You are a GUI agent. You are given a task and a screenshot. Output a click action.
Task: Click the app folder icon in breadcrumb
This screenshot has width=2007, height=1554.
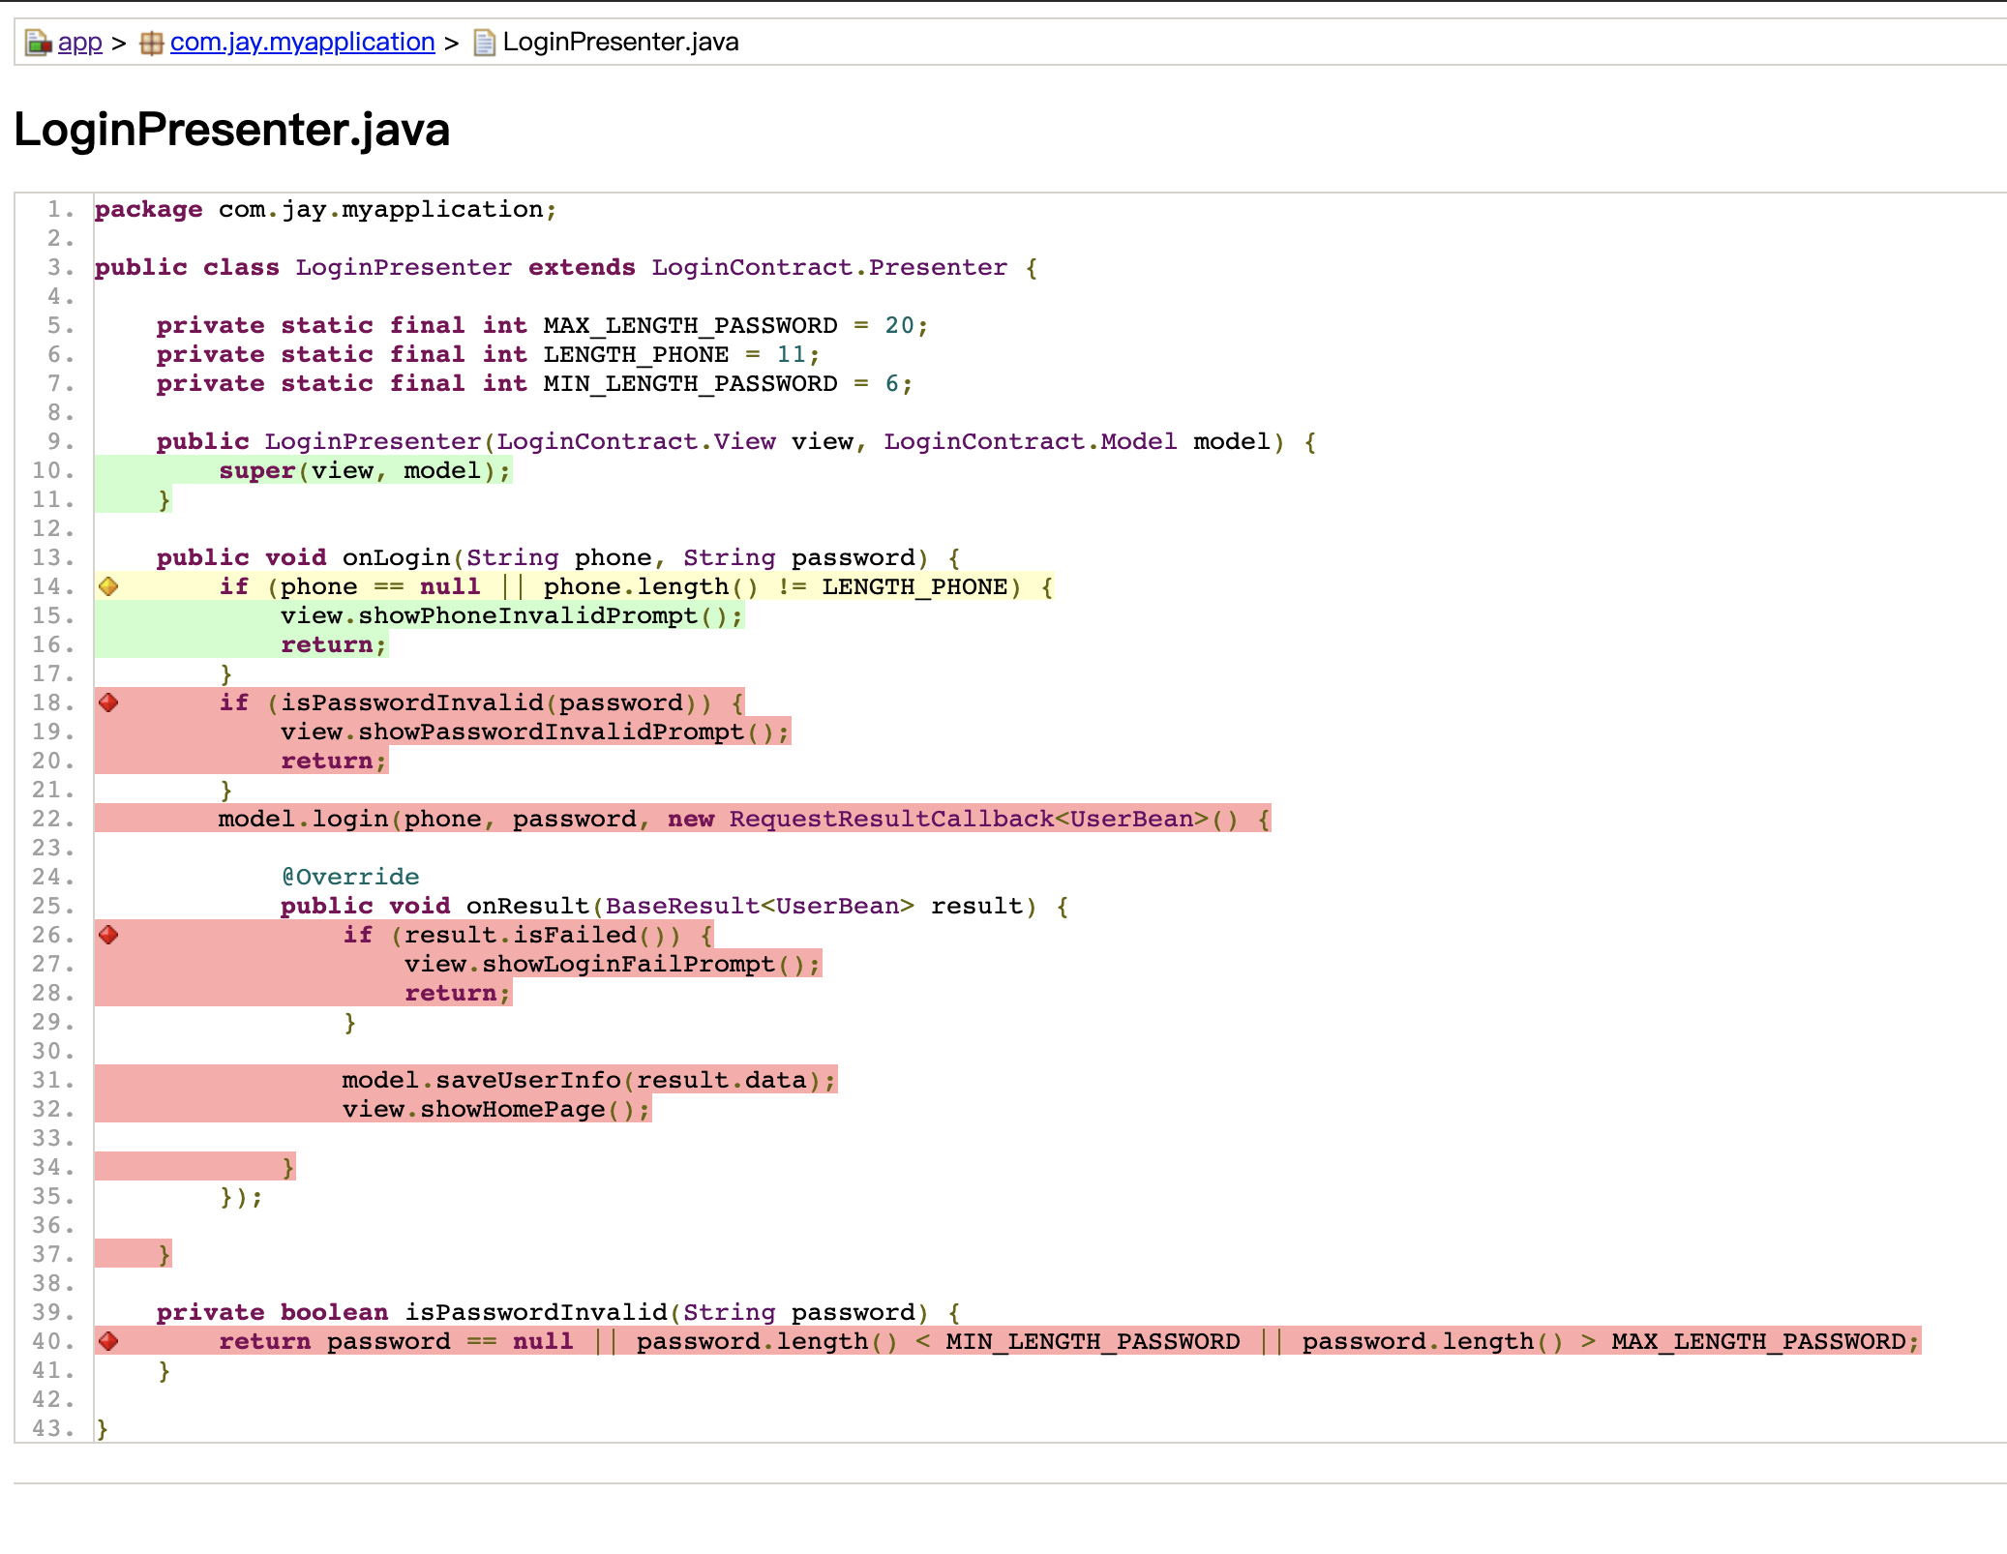click(38, 43)
